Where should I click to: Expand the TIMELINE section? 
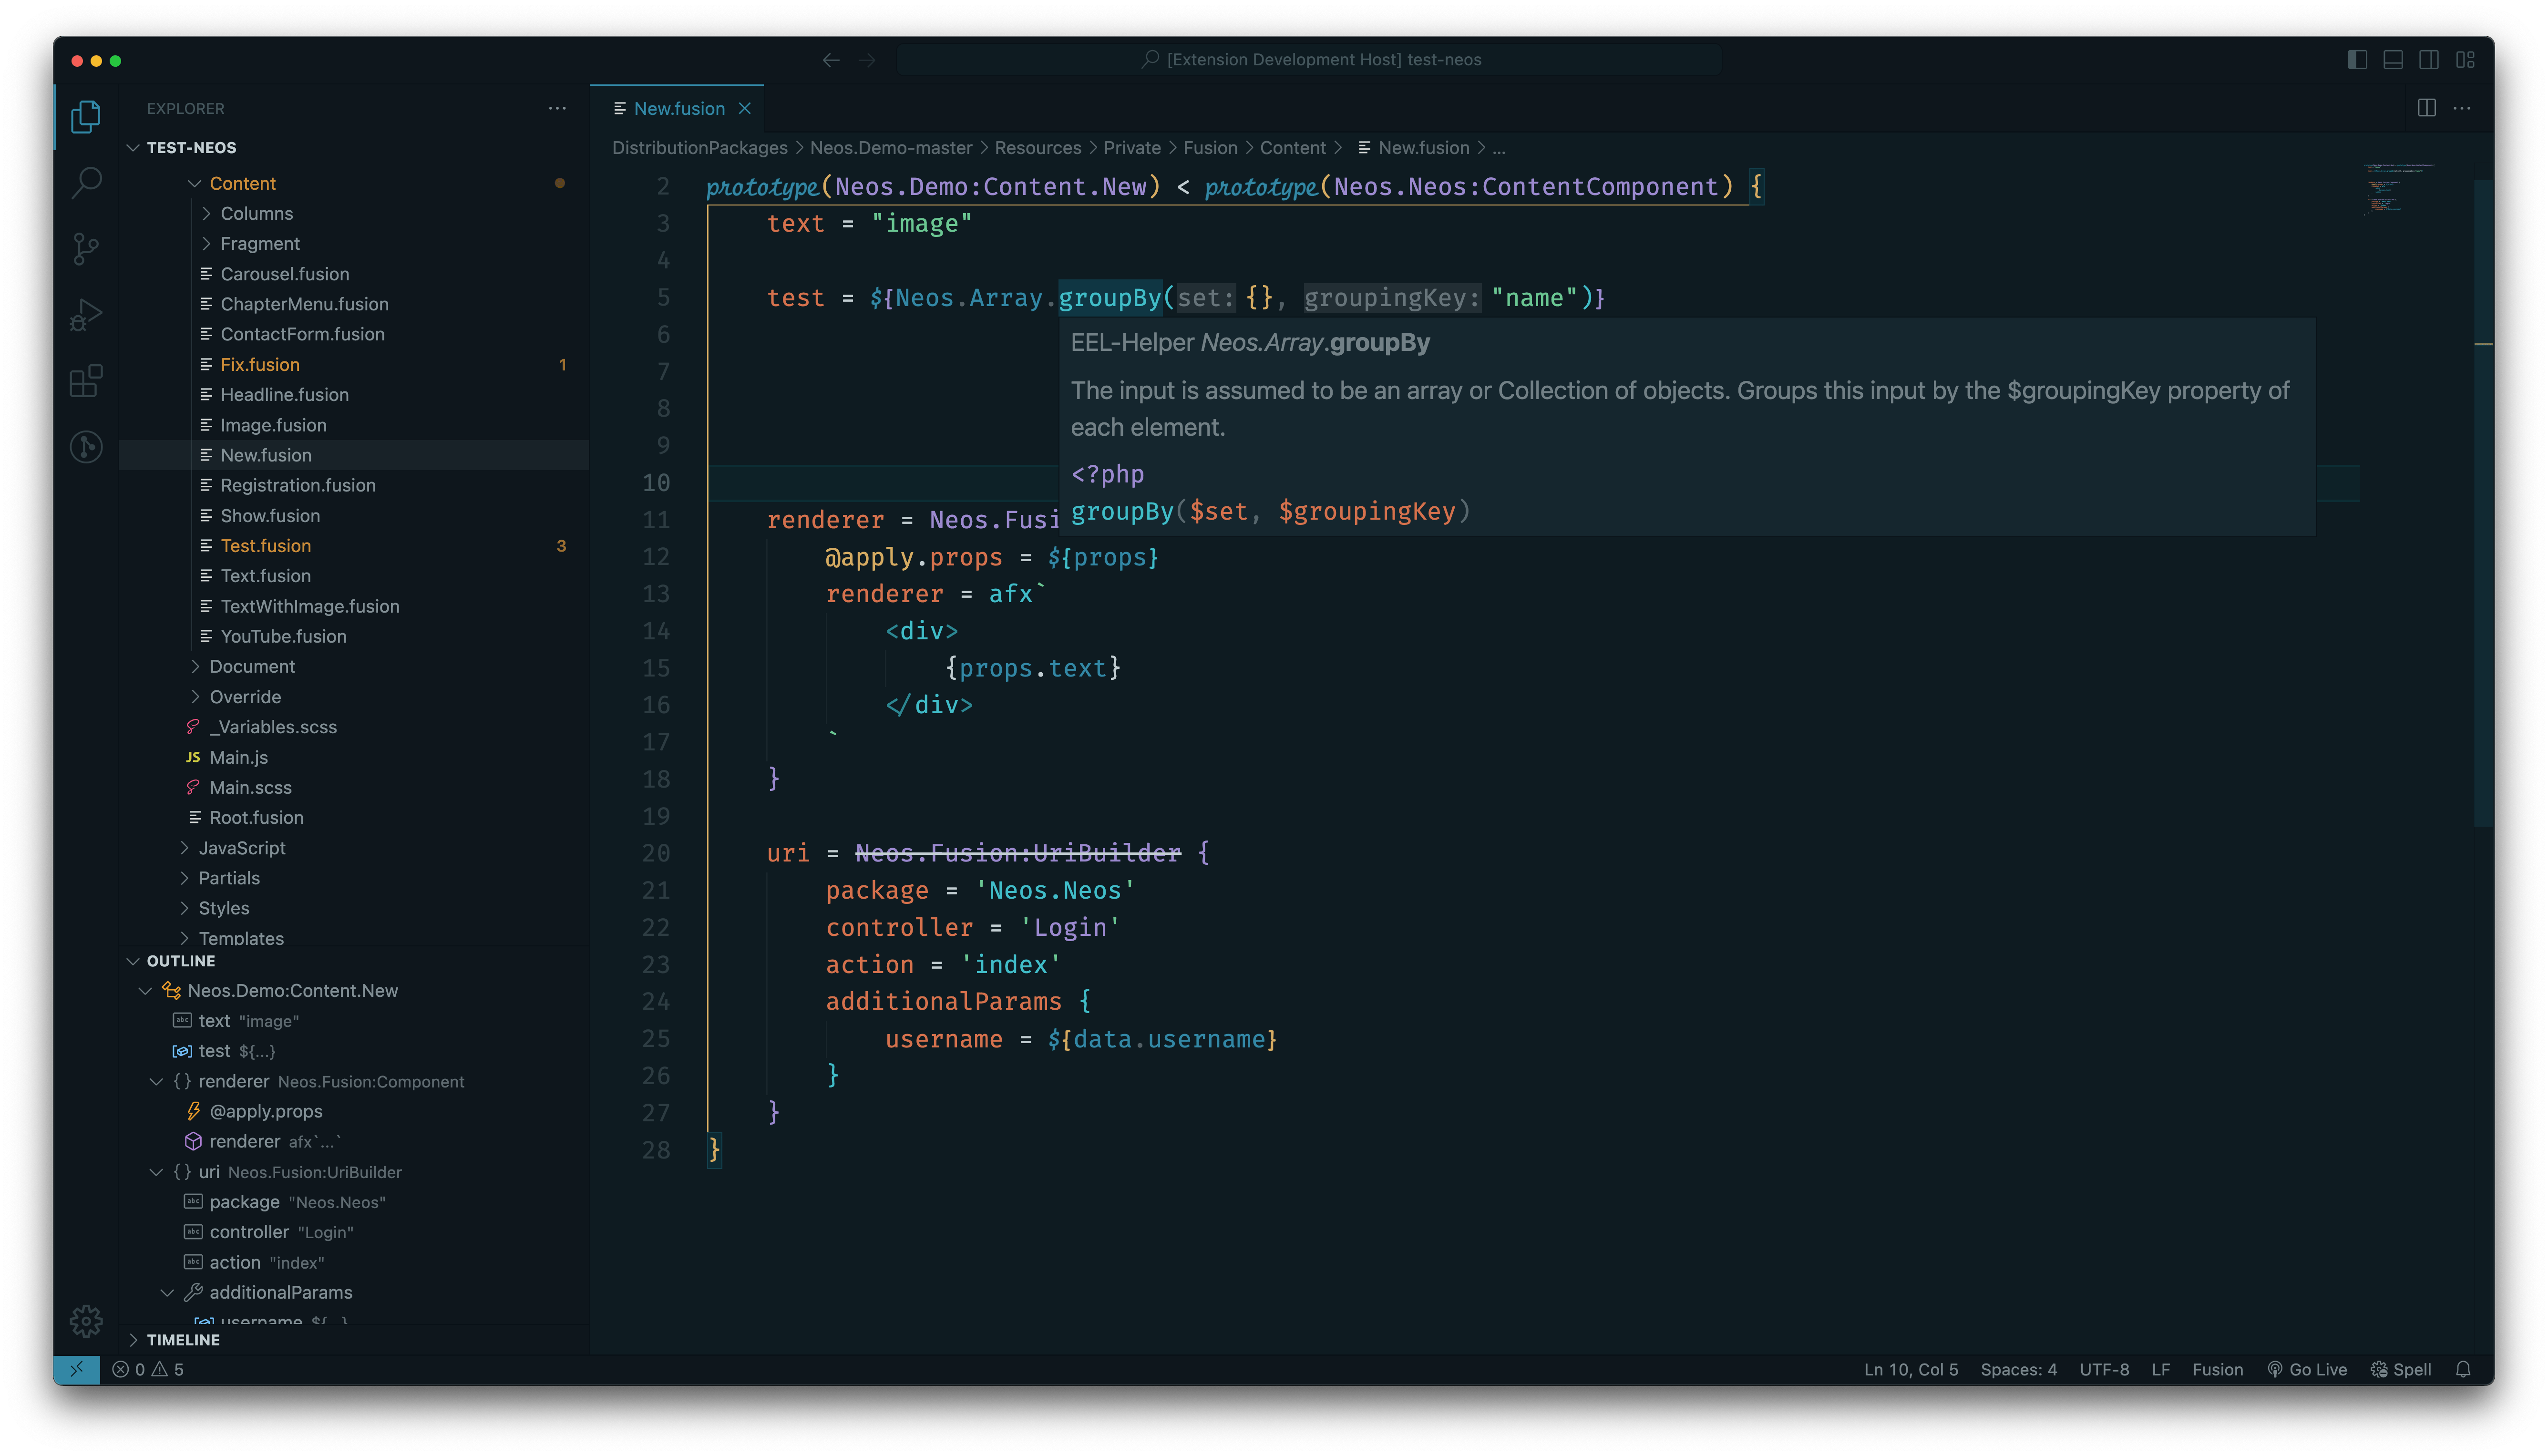click(x=183, y=1339)
